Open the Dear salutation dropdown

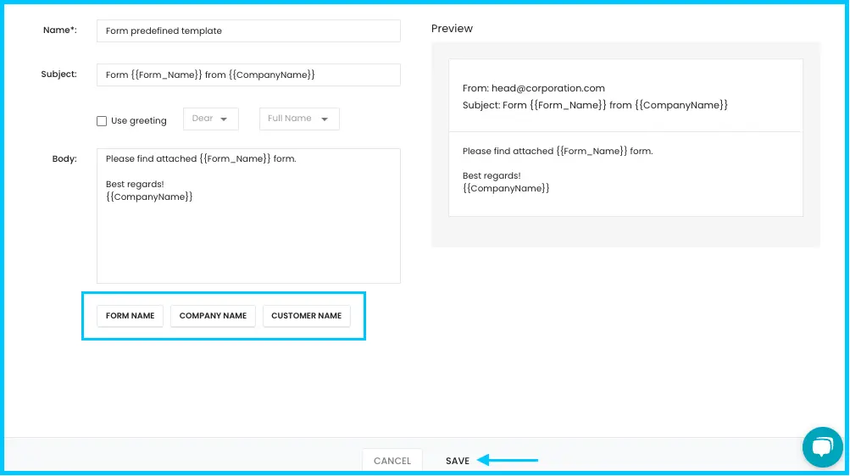tap(210, 119)
